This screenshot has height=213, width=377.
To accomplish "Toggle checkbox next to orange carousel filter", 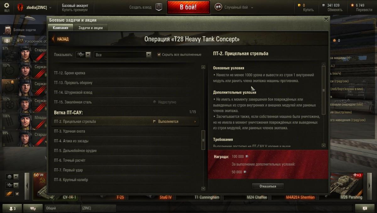I will click(17, 194).
